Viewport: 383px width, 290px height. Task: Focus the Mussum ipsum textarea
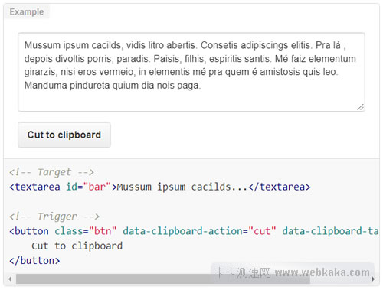click(191, 72)
